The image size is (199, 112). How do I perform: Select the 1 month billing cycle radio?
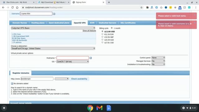112,28
